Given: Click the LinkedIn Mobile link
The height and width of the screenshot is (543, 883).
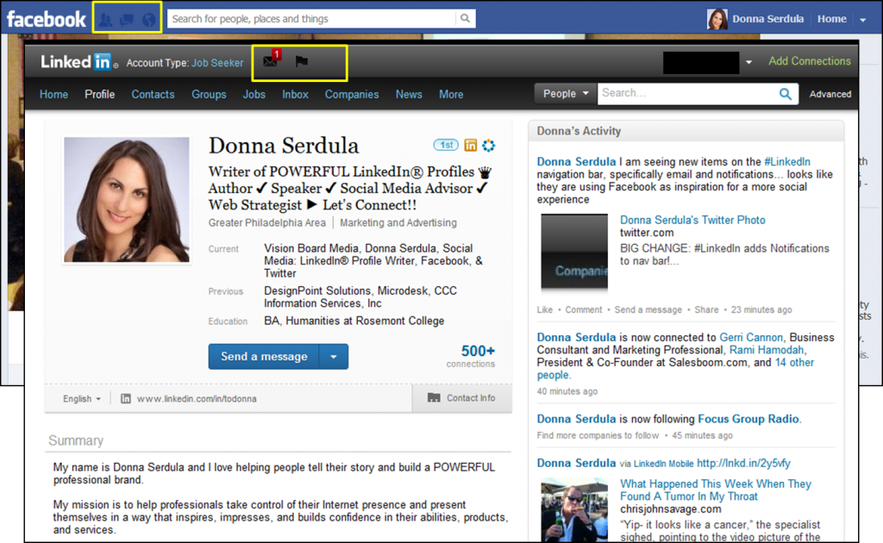Looking at the screenshot, I should tap(663, 464).
